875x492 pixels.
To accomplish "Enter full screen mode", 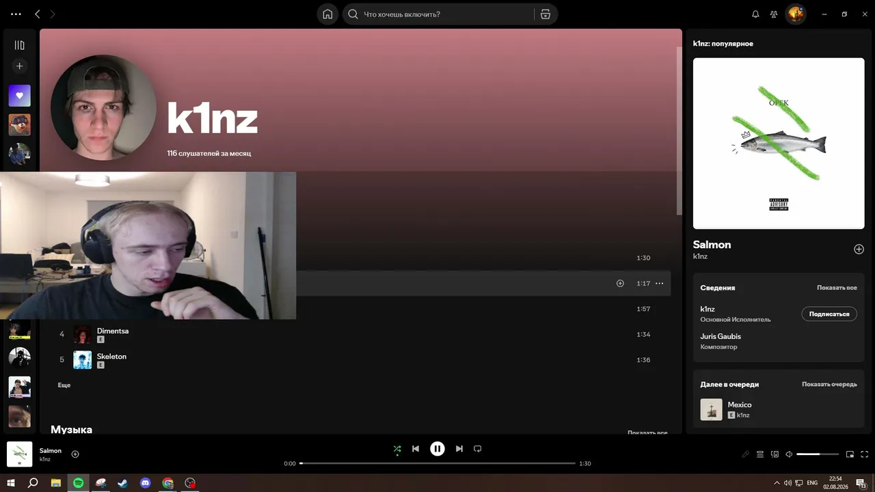I will click(865, 454).
